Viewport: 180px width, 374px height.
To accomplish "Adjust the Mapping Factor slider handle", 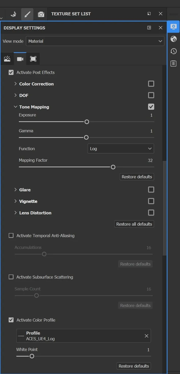I will (113, 167).
